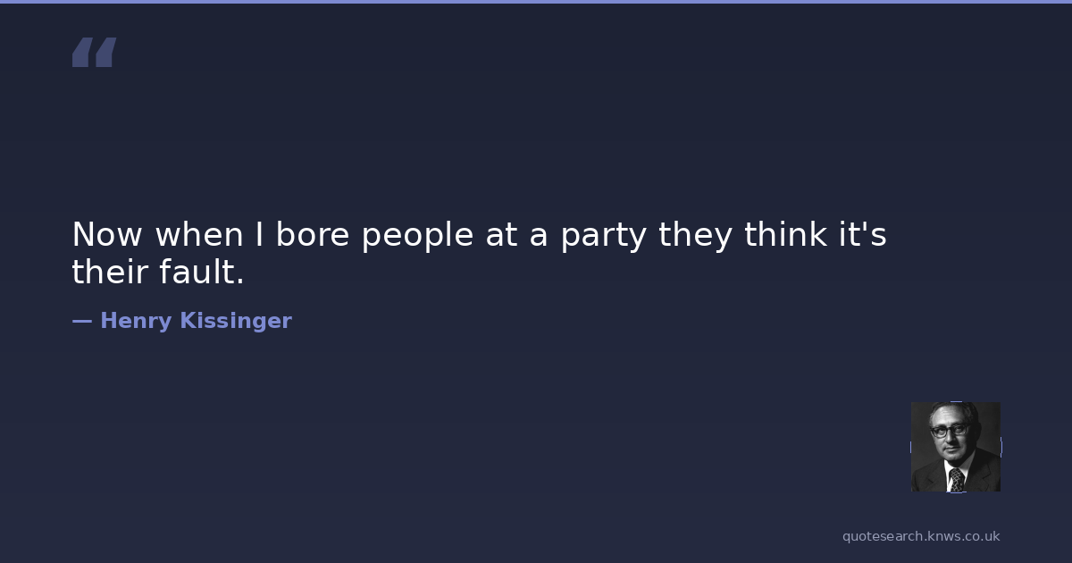Click the word "bore" in the quote
Screen dimensions: 1072x563
(313, 235)
